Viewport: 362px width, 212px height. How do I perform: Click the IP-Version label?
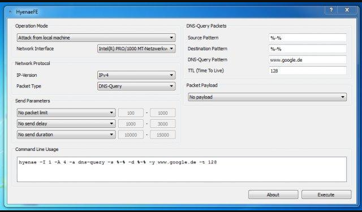pyautogui.click(x=27, y=75)
